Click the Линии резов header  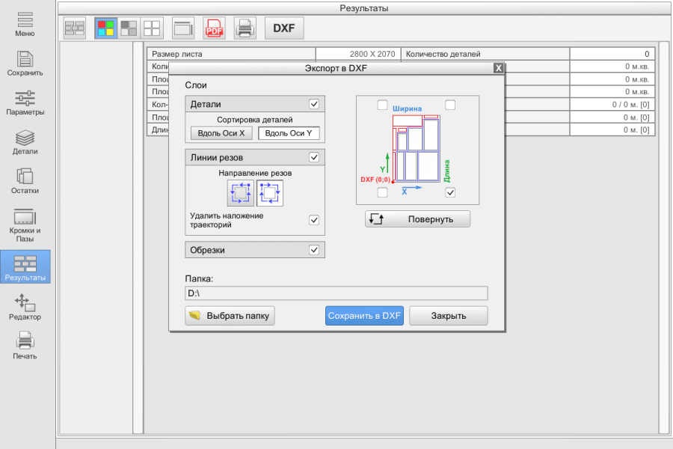pos(255,157)
